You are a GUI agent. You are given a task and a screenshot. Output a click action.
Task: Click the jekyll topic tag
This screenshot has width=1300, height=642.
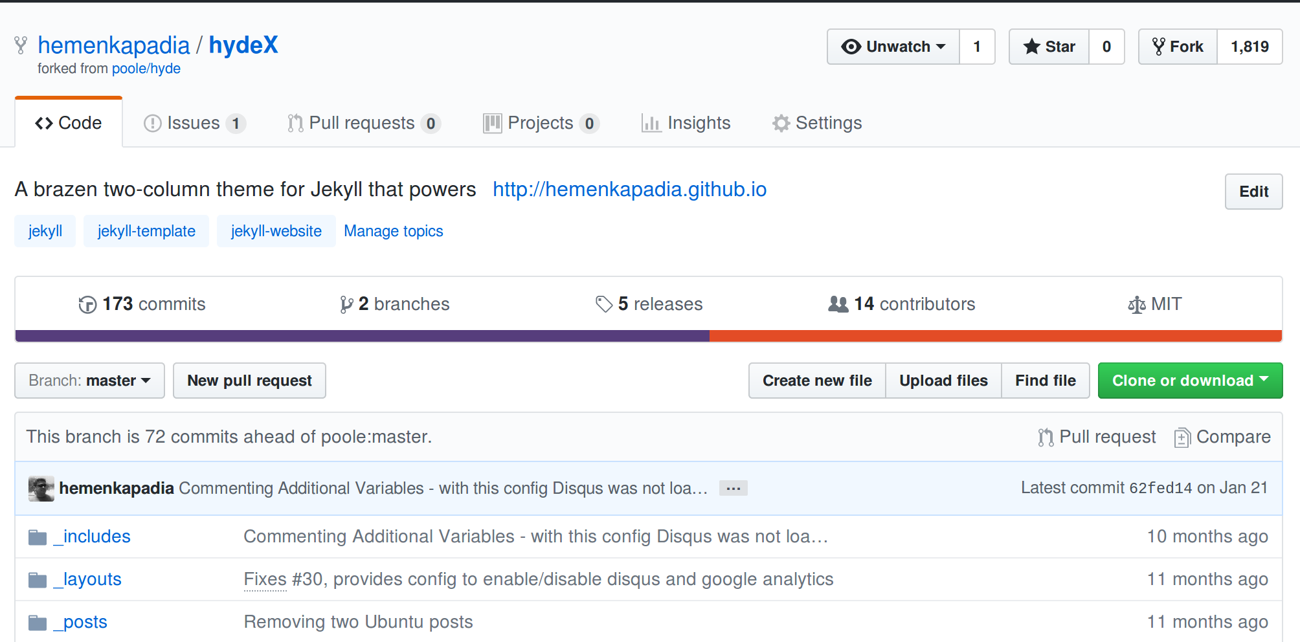pos(45,231)
